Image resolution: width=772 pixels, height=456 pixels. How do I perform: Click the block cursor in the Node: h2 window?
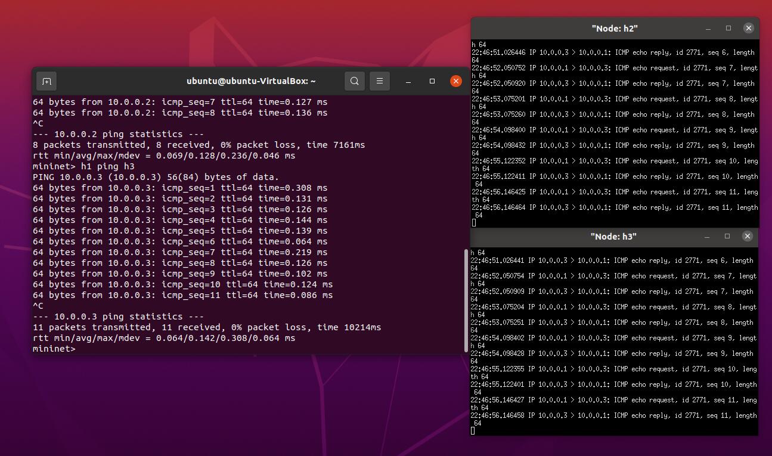coord(474,223)
